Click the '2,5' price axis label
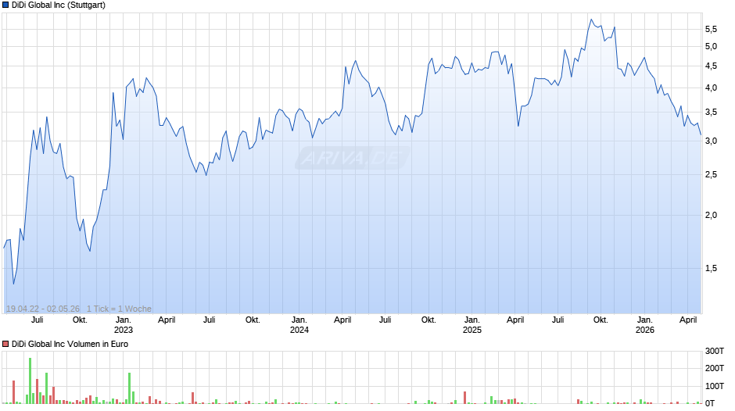 tap(711, 175)
